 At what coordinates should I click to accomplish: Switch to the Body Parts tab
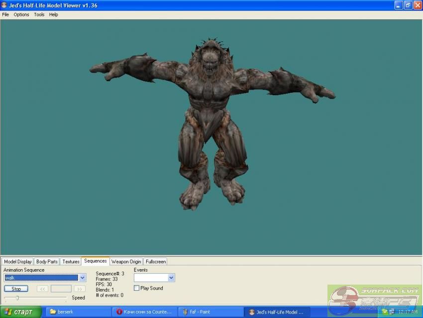[x=47, y=262]
